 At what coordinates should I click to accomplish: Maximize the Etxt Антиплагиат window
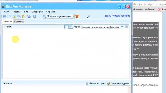[x=124, y=7]
